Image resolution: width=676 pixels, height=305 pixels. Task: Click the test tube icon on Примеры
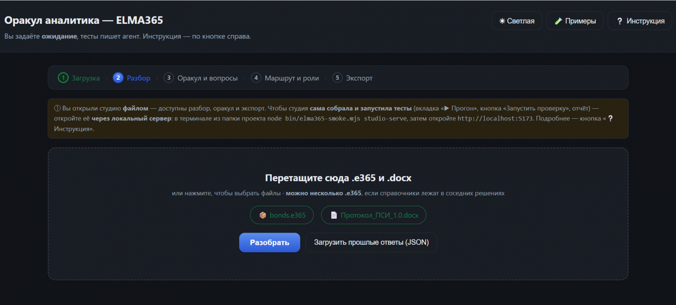click(x=559, y=21)
